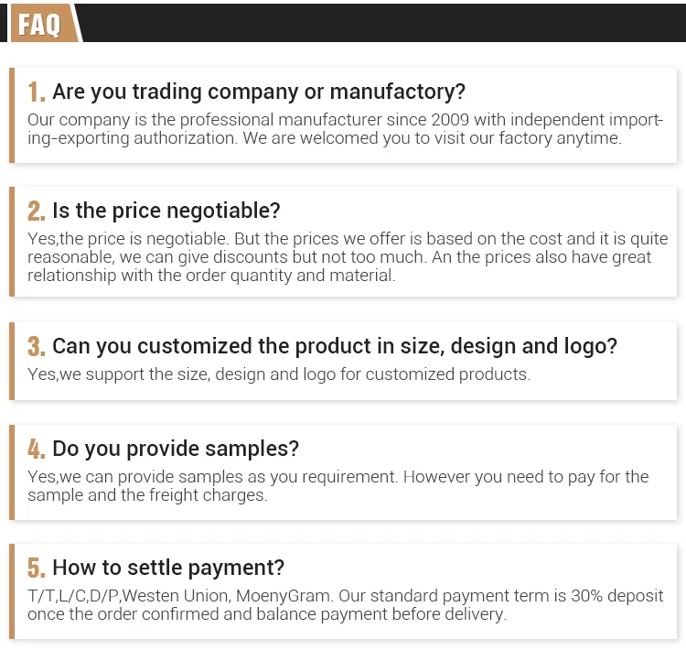Viewport: 686px width, 650px height.
Task: Click the FAQ header badge
Action: pyautogui.click(x=40, y=24)
